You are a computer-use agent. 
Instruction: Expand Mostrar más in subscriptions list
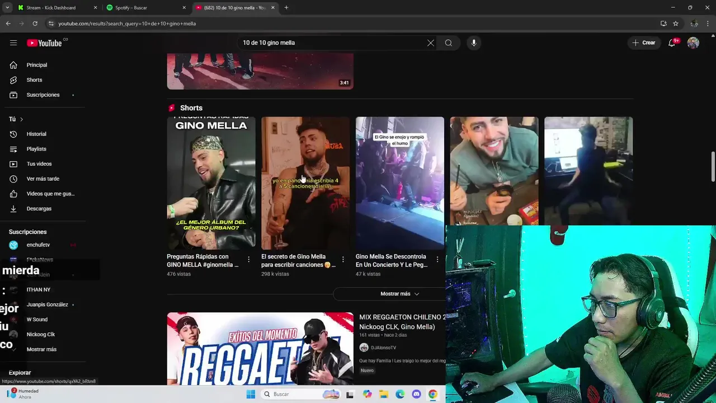tap(41, 349)
